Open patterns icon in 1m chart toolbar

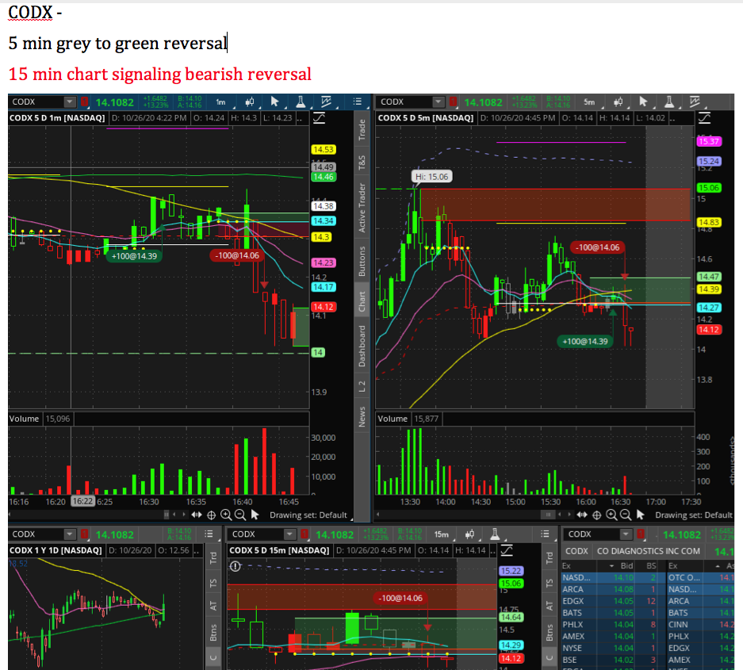pos(326,101)
